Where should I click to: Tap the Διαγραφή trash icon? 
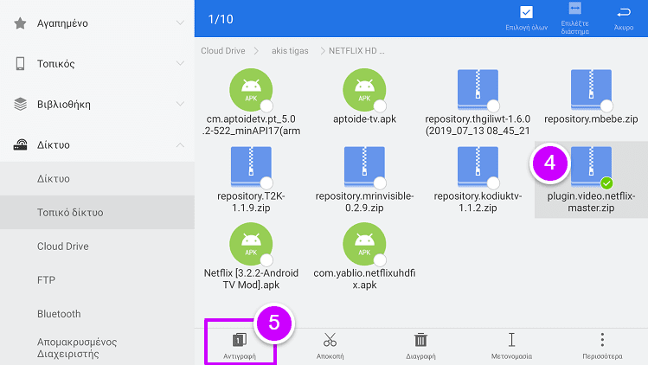(420, 340)
